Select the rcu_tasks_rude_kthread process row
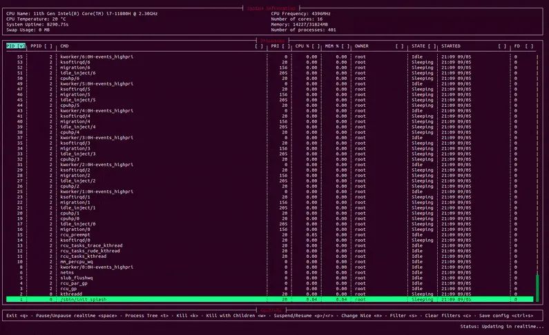Screen dimensions: 549x335 coord(269,251)
